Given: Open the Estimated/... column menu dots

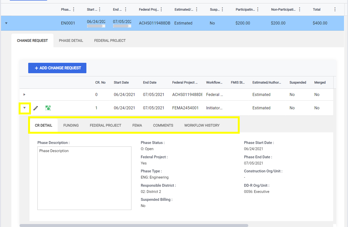Looking at the screenshot, I should click(197, 9).
